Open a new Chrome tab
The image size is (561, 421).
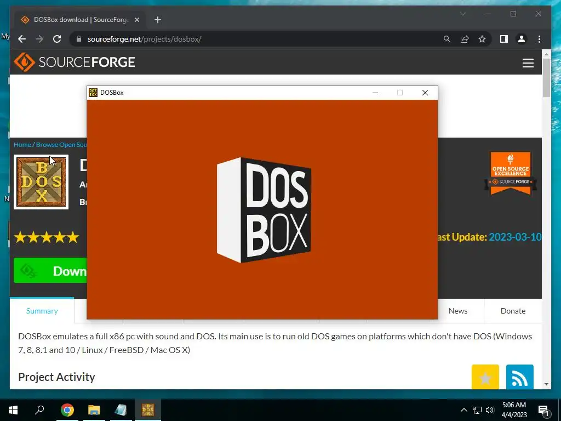158,20
